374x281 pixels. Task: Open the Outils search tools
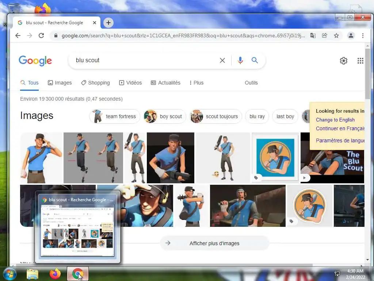tap(251, 83)
